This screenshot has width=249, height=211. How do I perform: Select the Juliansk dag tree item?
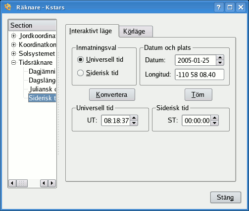[x=43, y=89]
